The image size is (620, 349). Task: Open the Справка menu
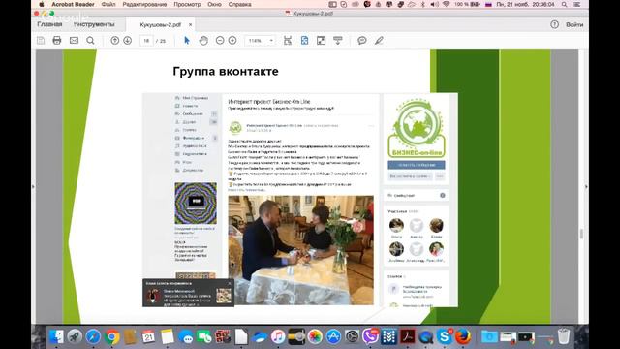click(239, 4)
